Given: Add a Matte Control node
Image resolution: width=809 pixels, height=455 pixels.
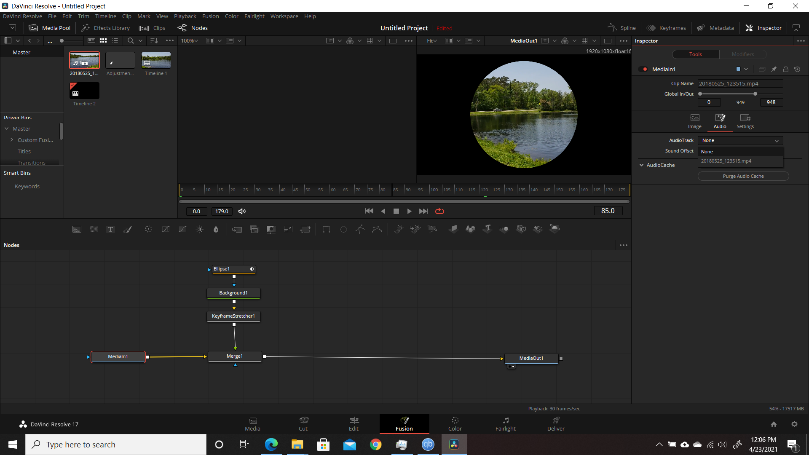Looking at the screenshot, I should pyautogui.click(x=271, y=229).
